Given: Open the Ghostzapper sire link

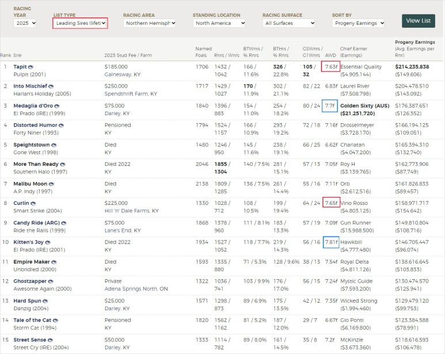Looking at the screenshot, I should pos(30,281).
